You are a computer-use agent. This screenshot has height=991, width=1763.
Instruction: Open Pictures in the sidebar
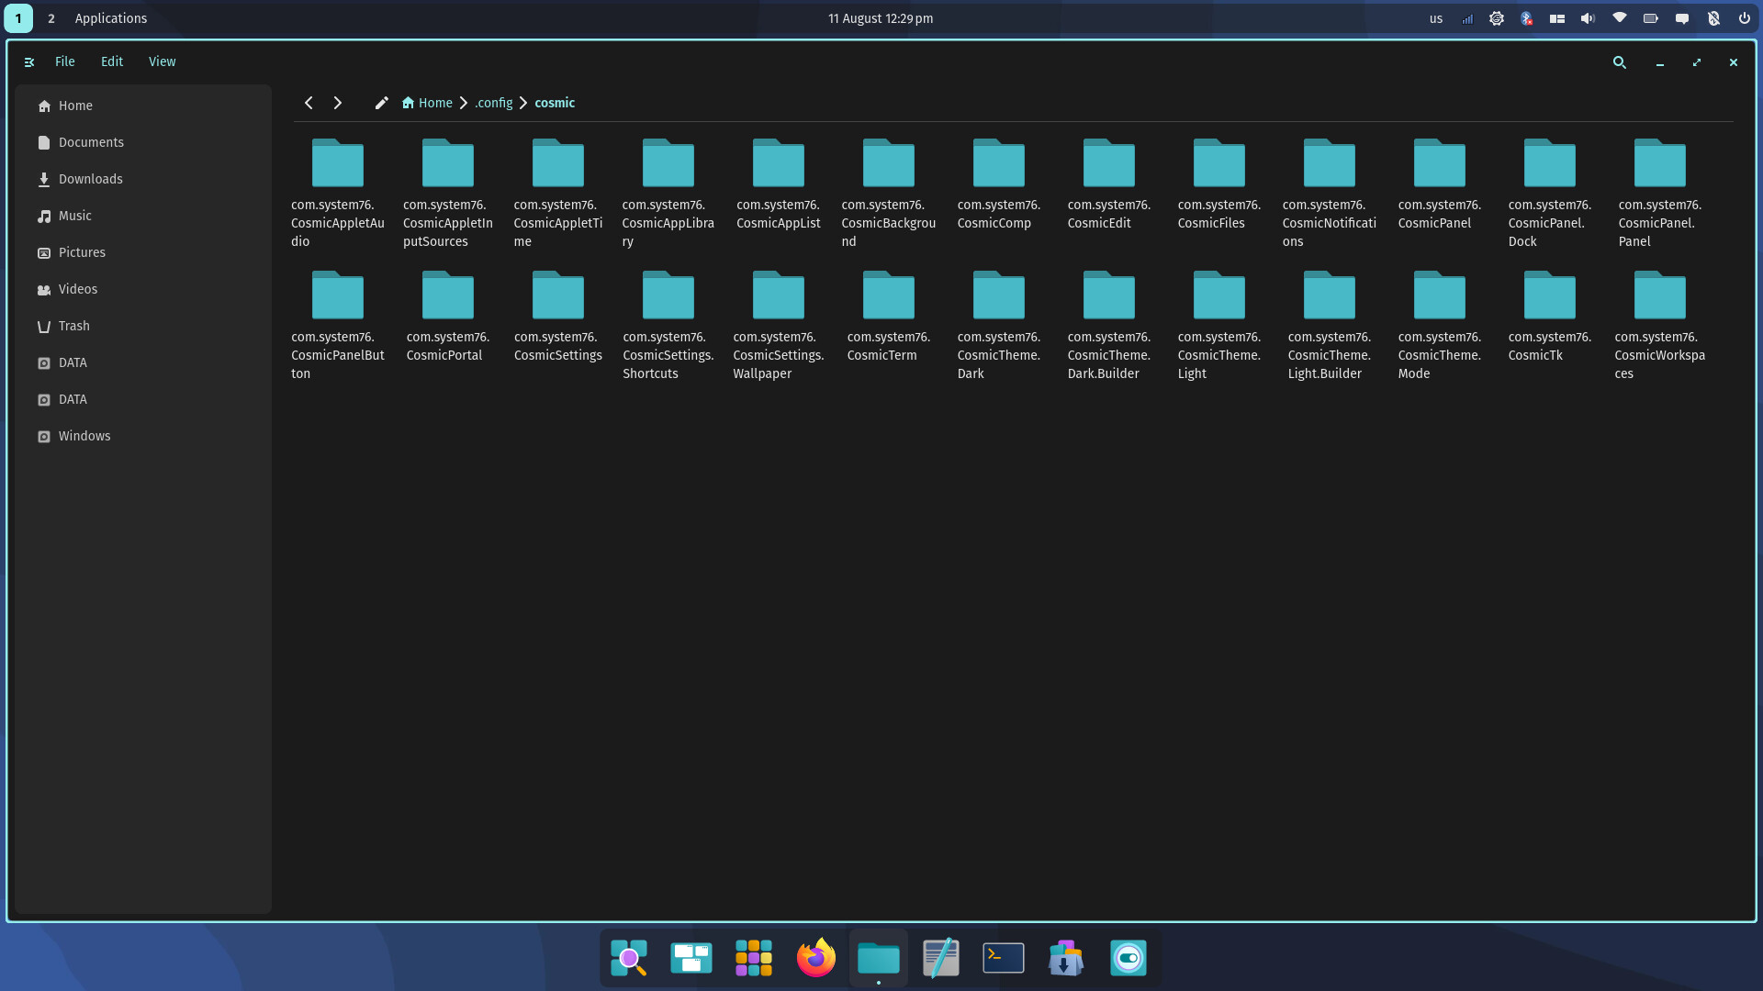coord(143,252)
